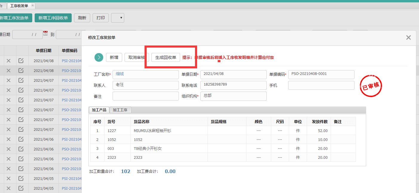The height and width of the screenshot is (193, 419).
Task: Click the edit icon on the 2021/04/07 PSO row
Action: pos(22,90)
